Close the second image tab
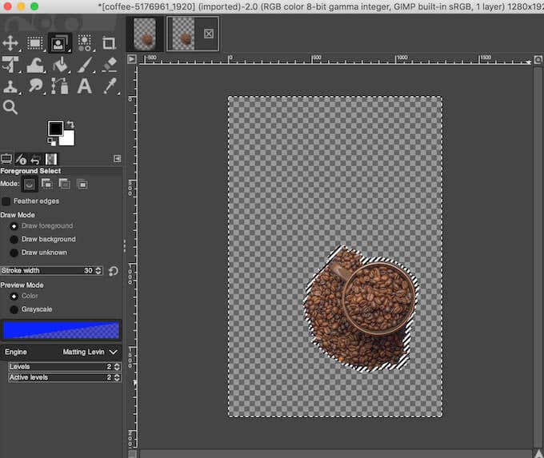The image size is (544, 458). (x=209, y=34)
